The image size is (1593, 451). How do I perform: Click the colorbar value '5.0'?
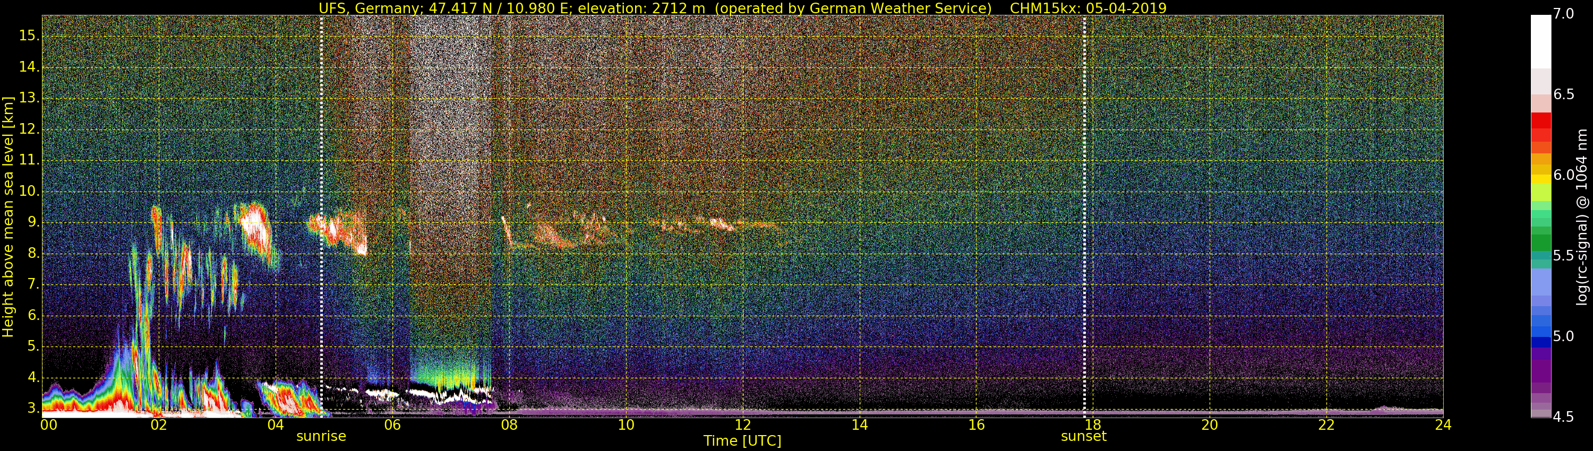pos(1564,336)
